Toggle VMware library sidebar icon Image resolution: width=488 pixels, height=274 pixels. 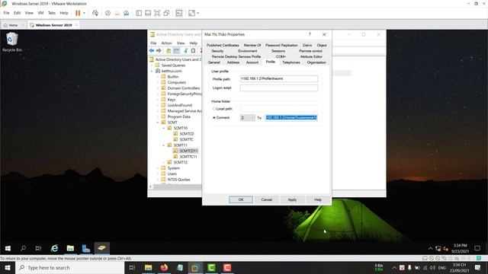click(139, 13)
